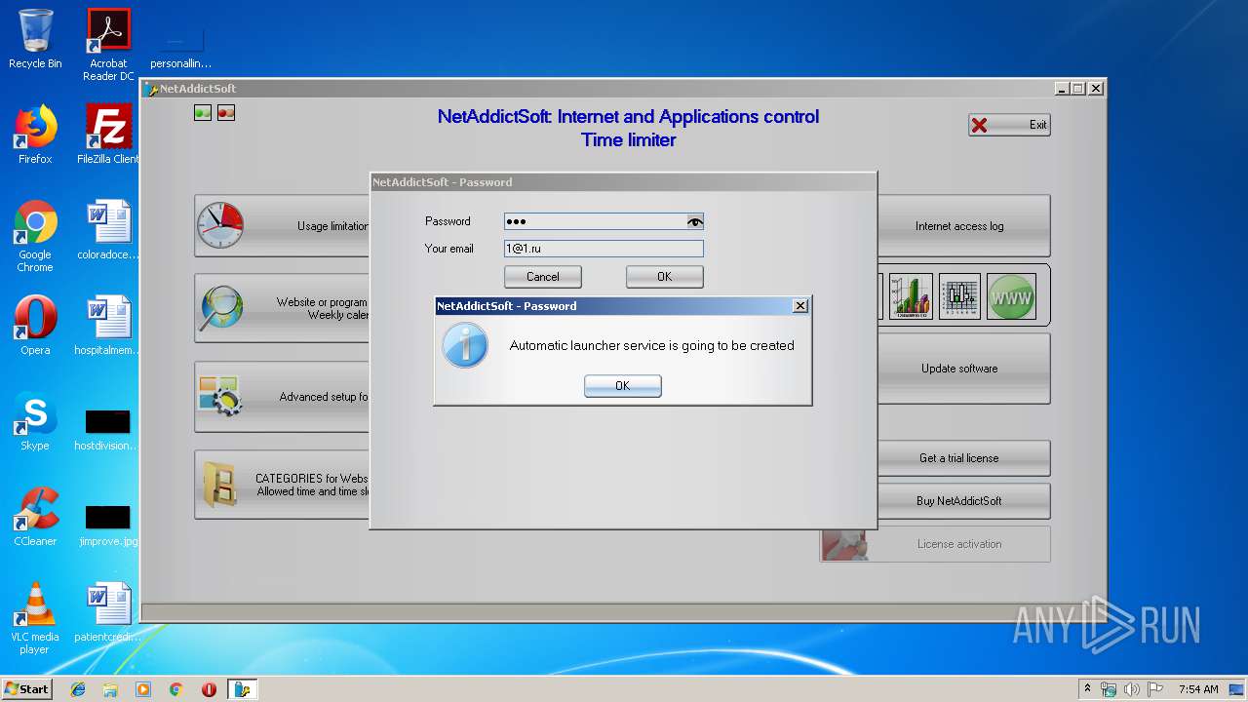
Task: Open Opera desktop shortcut
Action: click(35, 326)
